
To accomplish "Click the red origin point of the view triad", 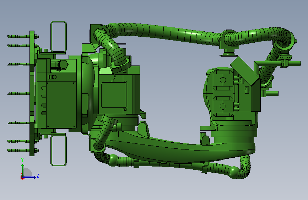I will coord(22,178).
